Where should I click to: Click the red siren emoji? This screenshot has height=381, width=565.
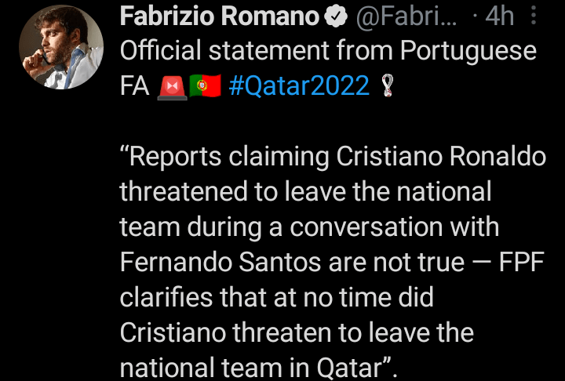click(172, 87)
